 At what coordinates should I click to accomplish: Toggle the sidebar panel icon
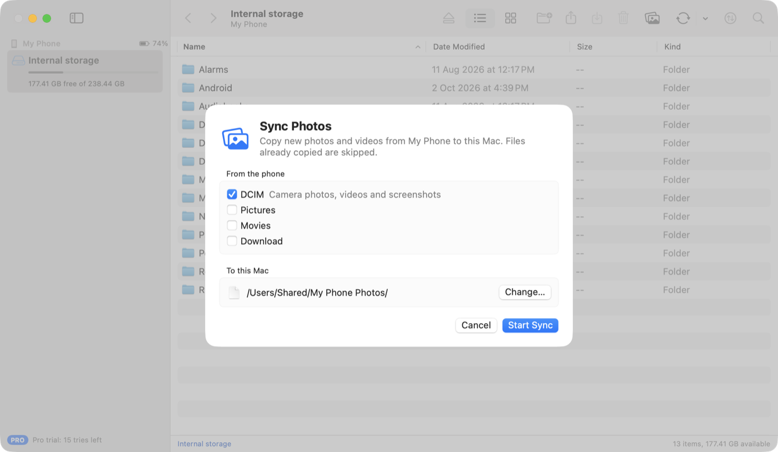click(77, 18)
